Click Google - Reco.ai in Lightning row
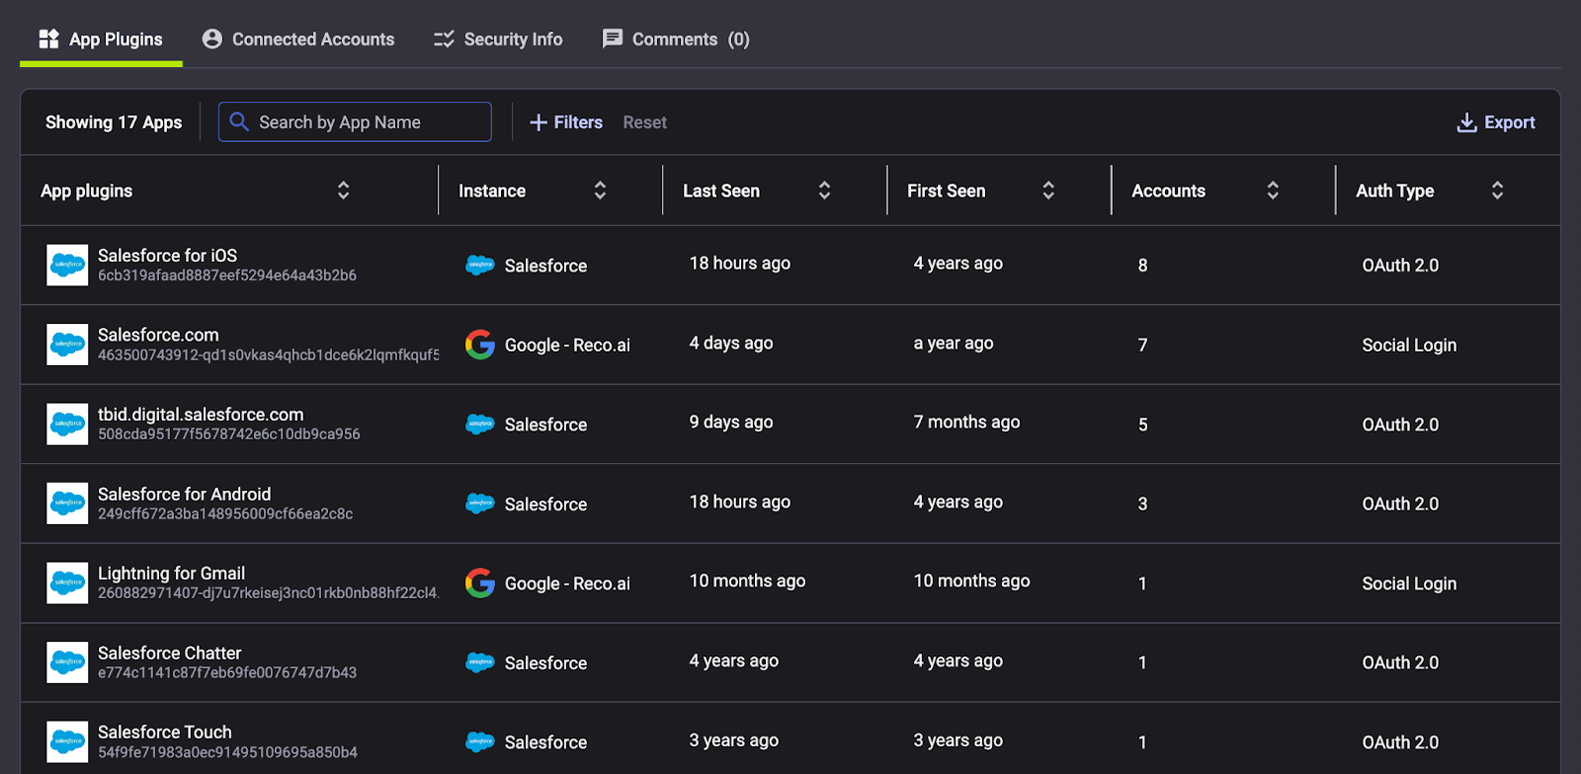The width and height of the screenshot is (1581, 774). 567,583
